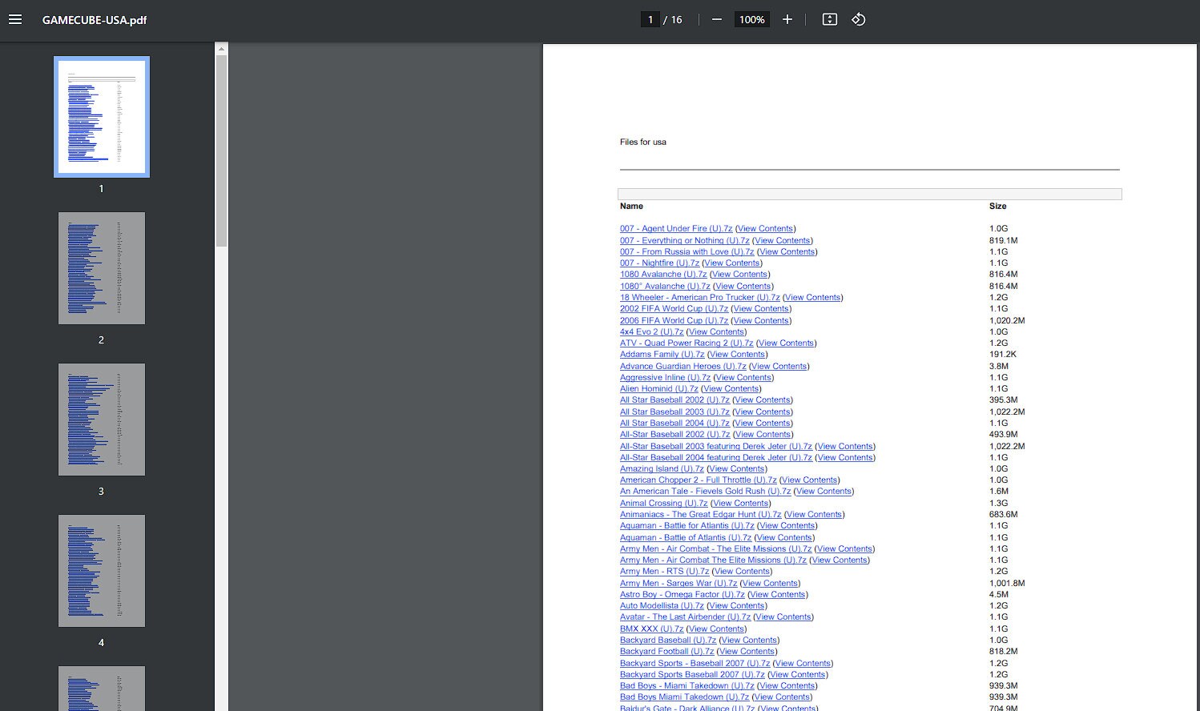Select the 191.2K size of Addams Family
This screenshot has width=1200, height=711.
click(x=1002, y=354)
